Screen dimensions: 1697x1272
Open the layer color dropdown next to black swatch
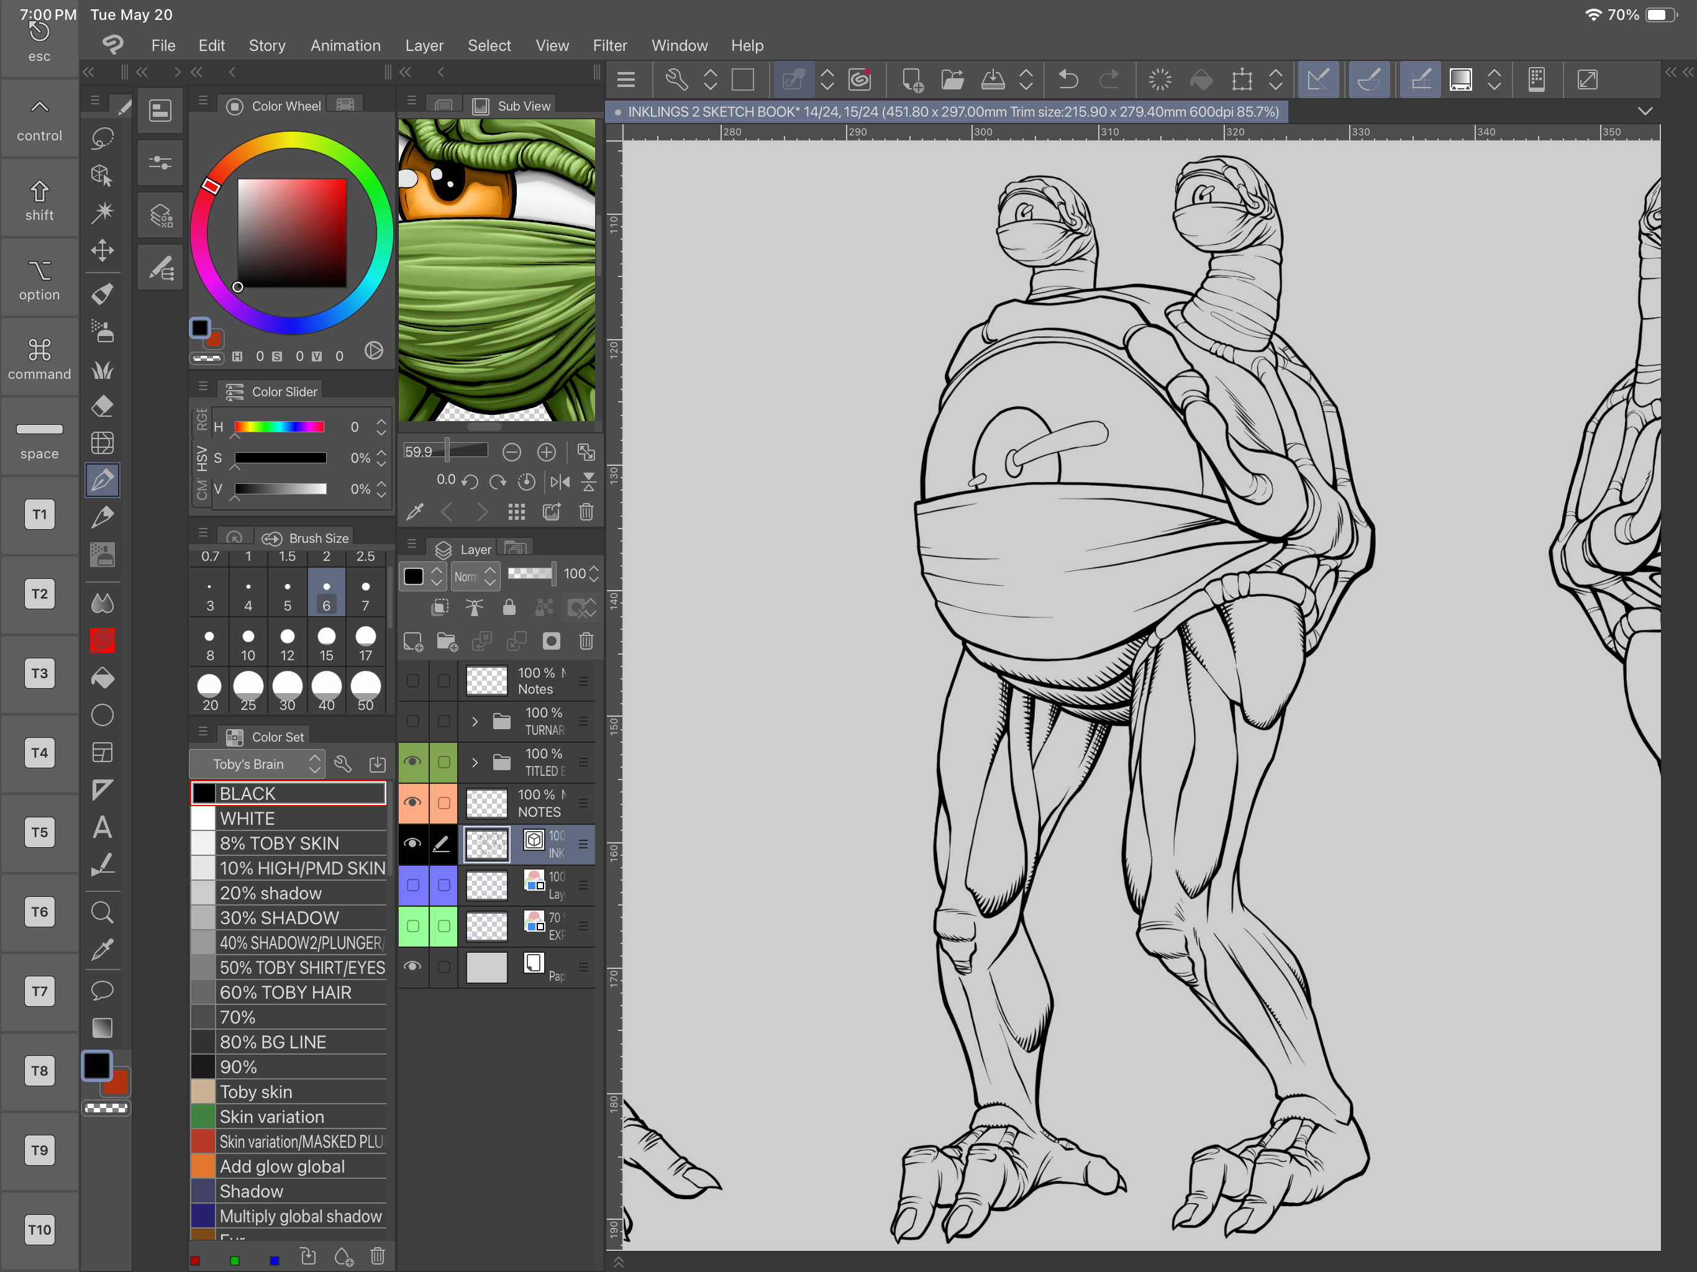[437, 576]
